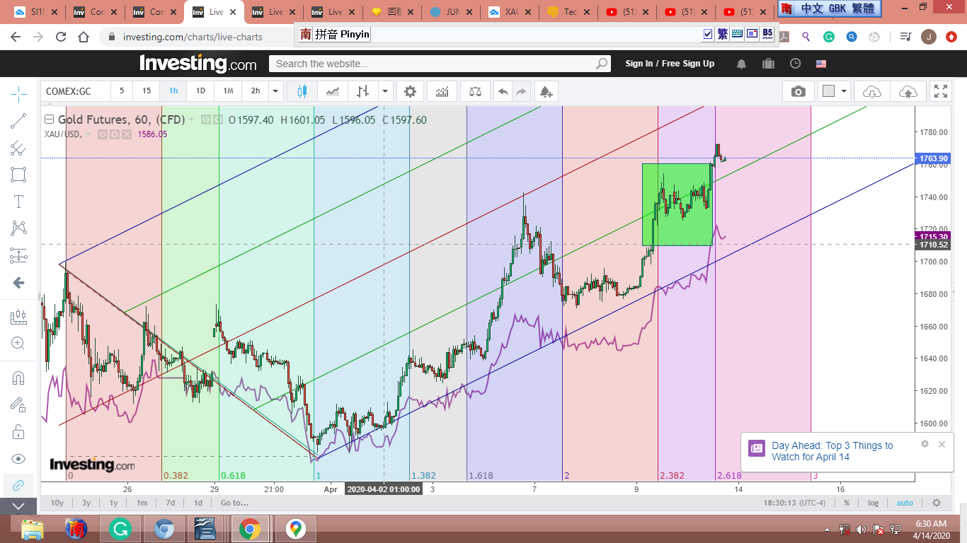Add an alert with bell icon
This screenshot has height=543, width=967.
(545, 91)
